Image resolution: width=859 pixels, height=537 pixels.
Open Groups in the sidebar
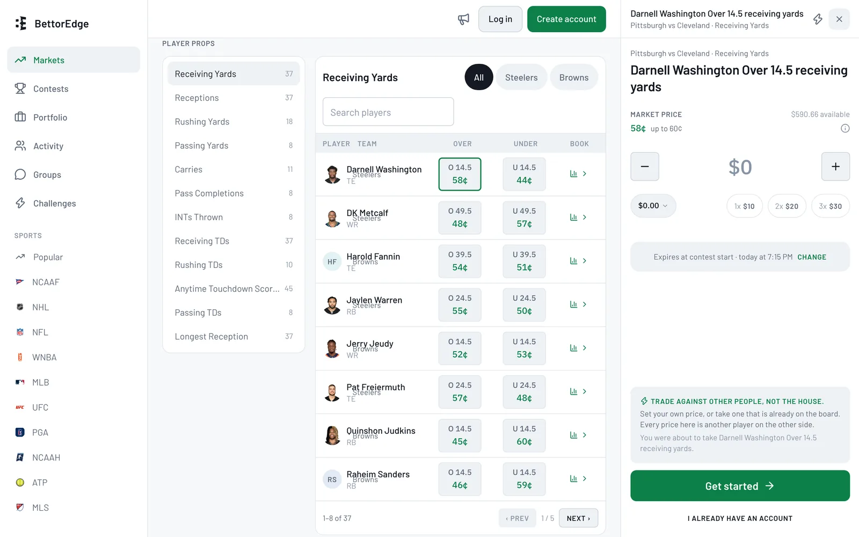click(x=74, y=175)
